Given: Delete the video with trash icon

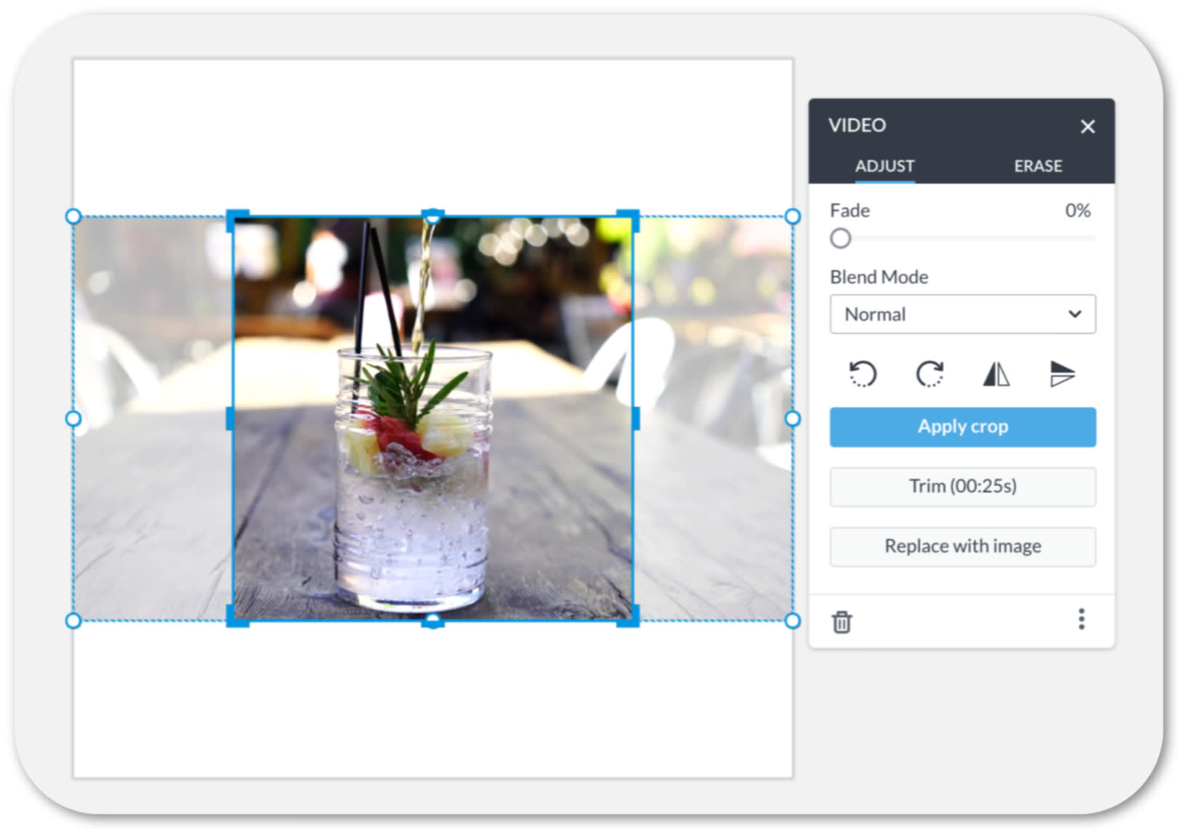Looking at the screenshot, I should point(842,622).
